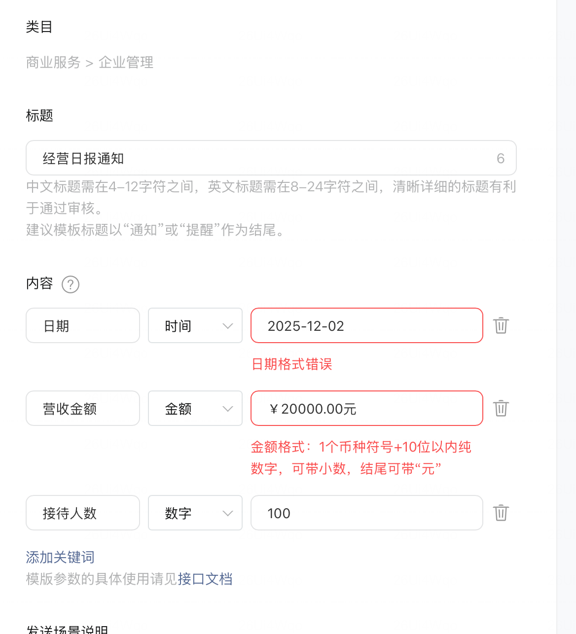This screenshot has height=634, width=576.
Task: Open the 金额 type dropdown
Action: point(195,408)
